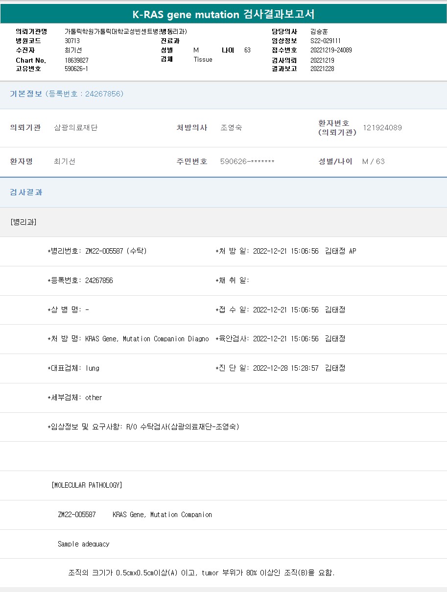Click the 병원코드 value 30713
Screen dimensions: 447x592
(72, 41)
